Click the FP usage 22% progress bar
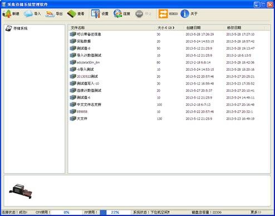 click(115, 212)
